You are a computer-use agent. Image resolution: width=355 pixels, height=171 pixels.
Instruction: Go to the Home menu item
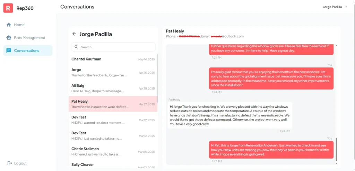tap(19, 25)
